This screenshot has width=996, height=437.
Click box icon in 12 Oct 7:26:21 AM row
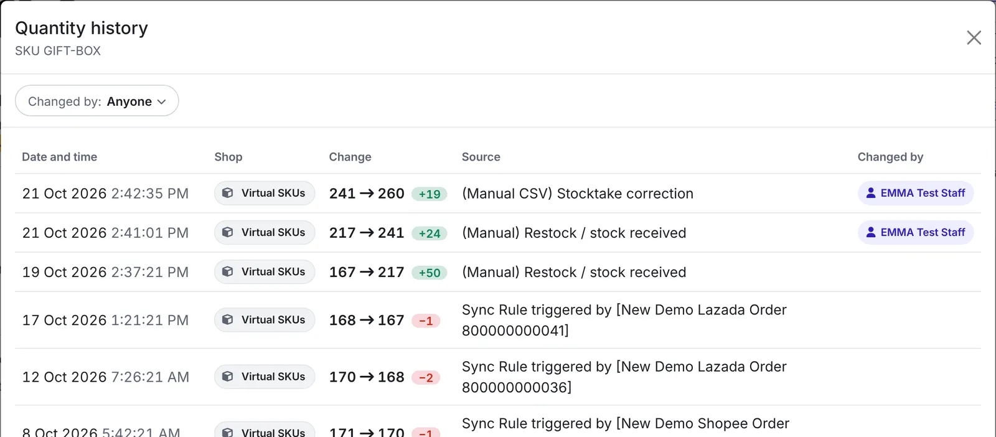[x=228, y=377]
